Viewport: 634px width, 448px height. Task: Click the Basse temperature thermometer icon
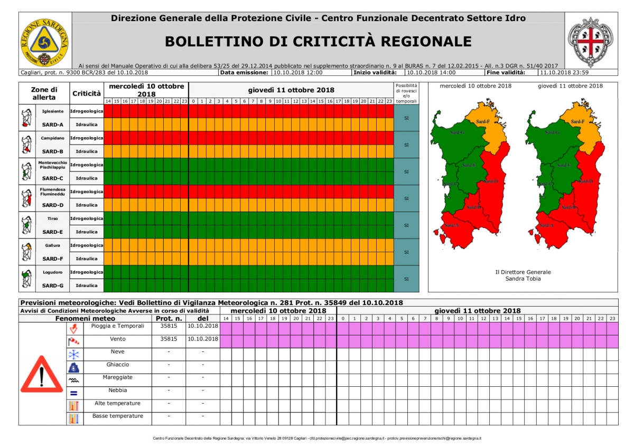pyautogui.click(x=73, y=419)
